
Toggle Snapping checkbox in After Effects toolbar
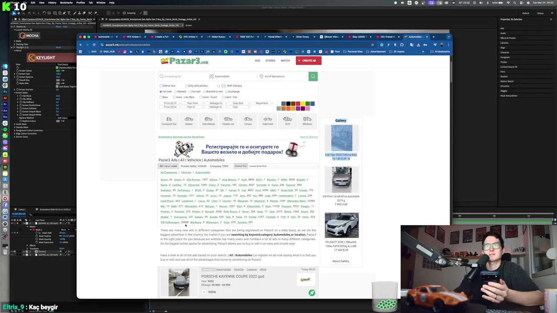pos(124,13)
